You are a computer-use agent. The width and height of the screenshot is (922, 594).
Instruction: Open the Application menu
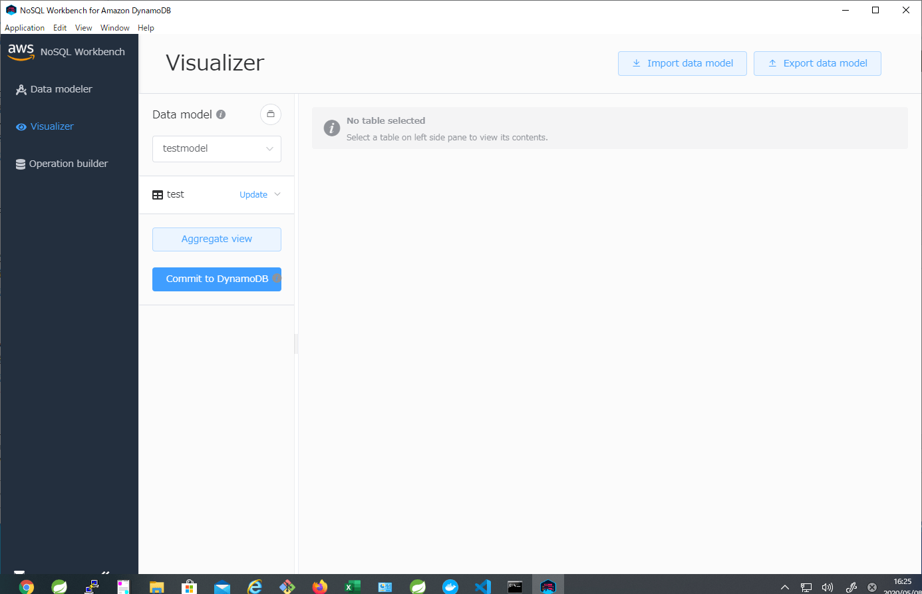point(25,27)
